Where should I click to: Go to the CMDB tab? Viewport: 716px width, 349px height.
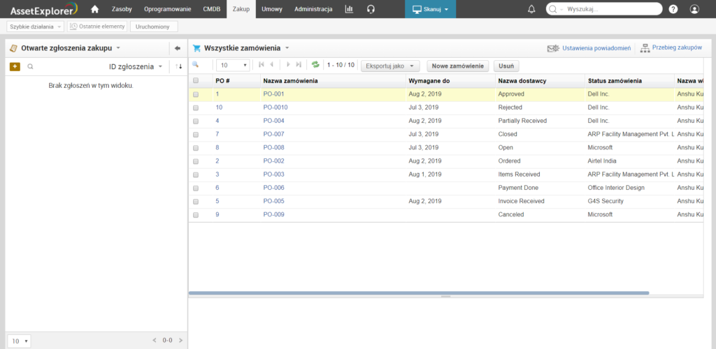(211, 9)
